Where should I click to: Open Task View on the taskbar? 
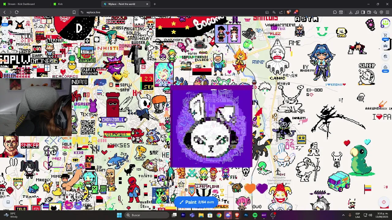174,215
